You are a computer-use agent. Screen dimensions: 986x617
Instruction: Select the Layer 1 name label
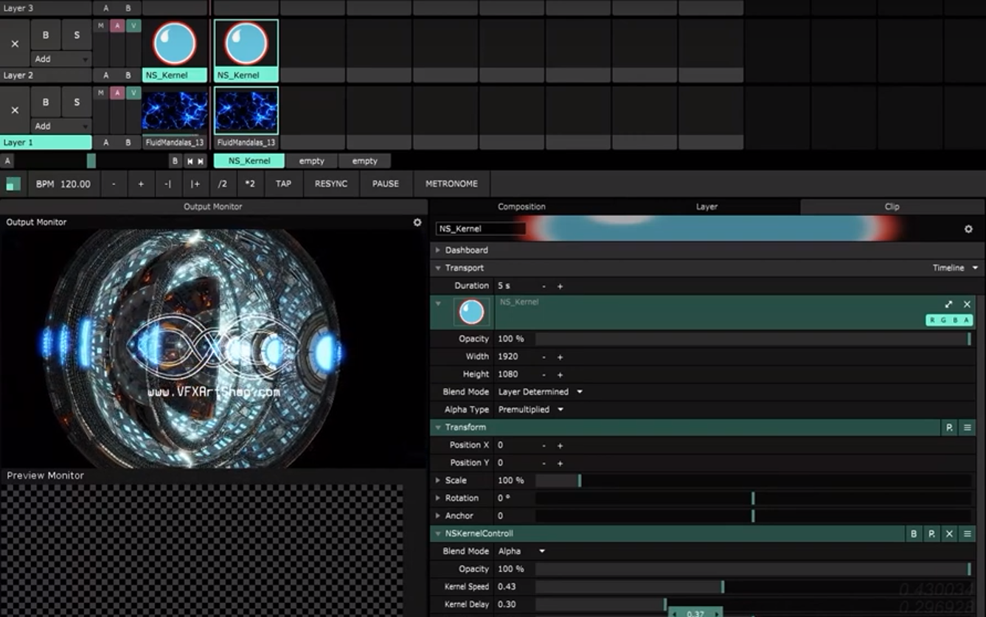pos(46,142)
